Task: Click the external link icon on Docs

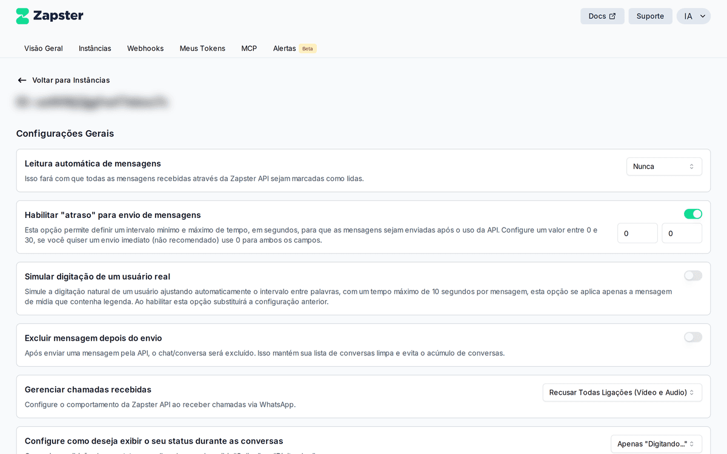Action: pyautogui.click(x=612, y=16)
